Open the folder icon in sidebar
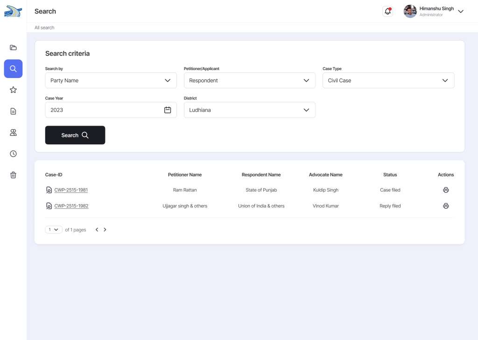 [x=13, y=48]
